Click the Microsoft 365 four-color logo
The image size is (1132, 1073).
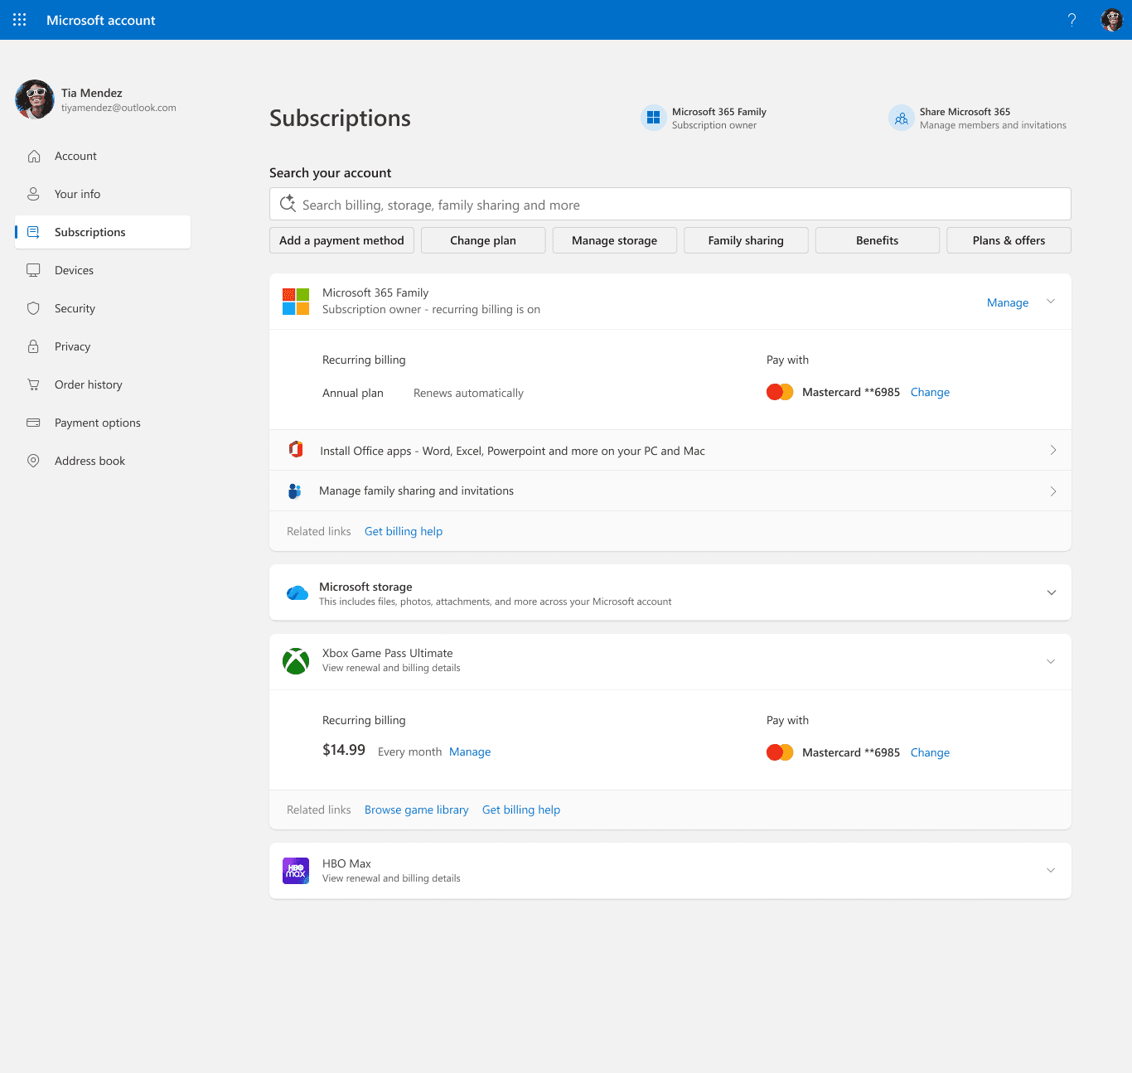296,302
